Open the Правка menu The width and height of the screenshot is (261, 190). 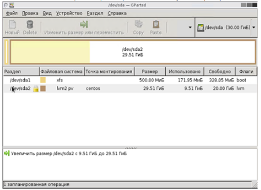30,13
